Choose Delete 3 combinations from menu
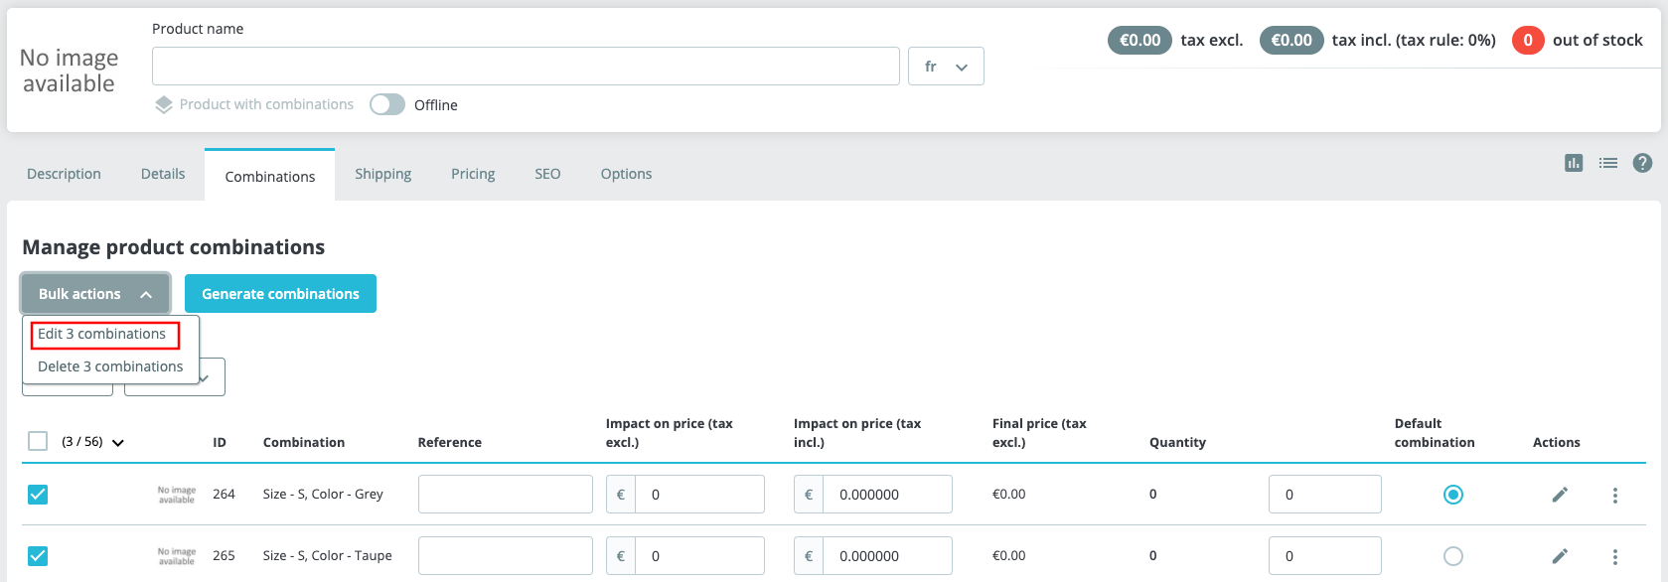Viewport: 1668px width, 582px height. click(x=110, y=366)
